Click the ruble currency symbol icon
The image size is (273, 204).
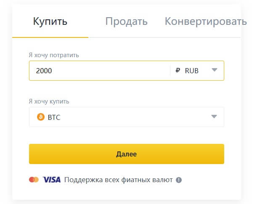178,71
